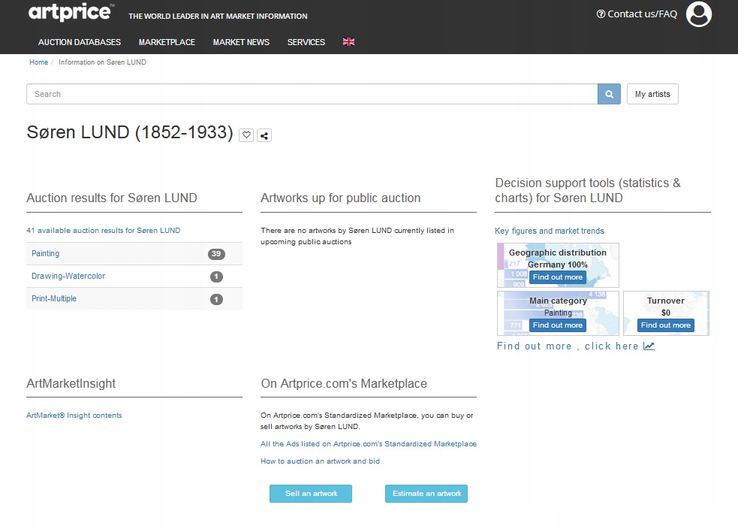Click the Turnover $0 statistics thumbnail
This screenshot has width=738, height=526.
(x=664, y=310)
